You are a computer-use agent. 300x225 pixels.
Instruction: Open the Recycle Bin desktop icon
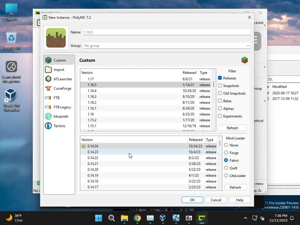click(11, 41)
